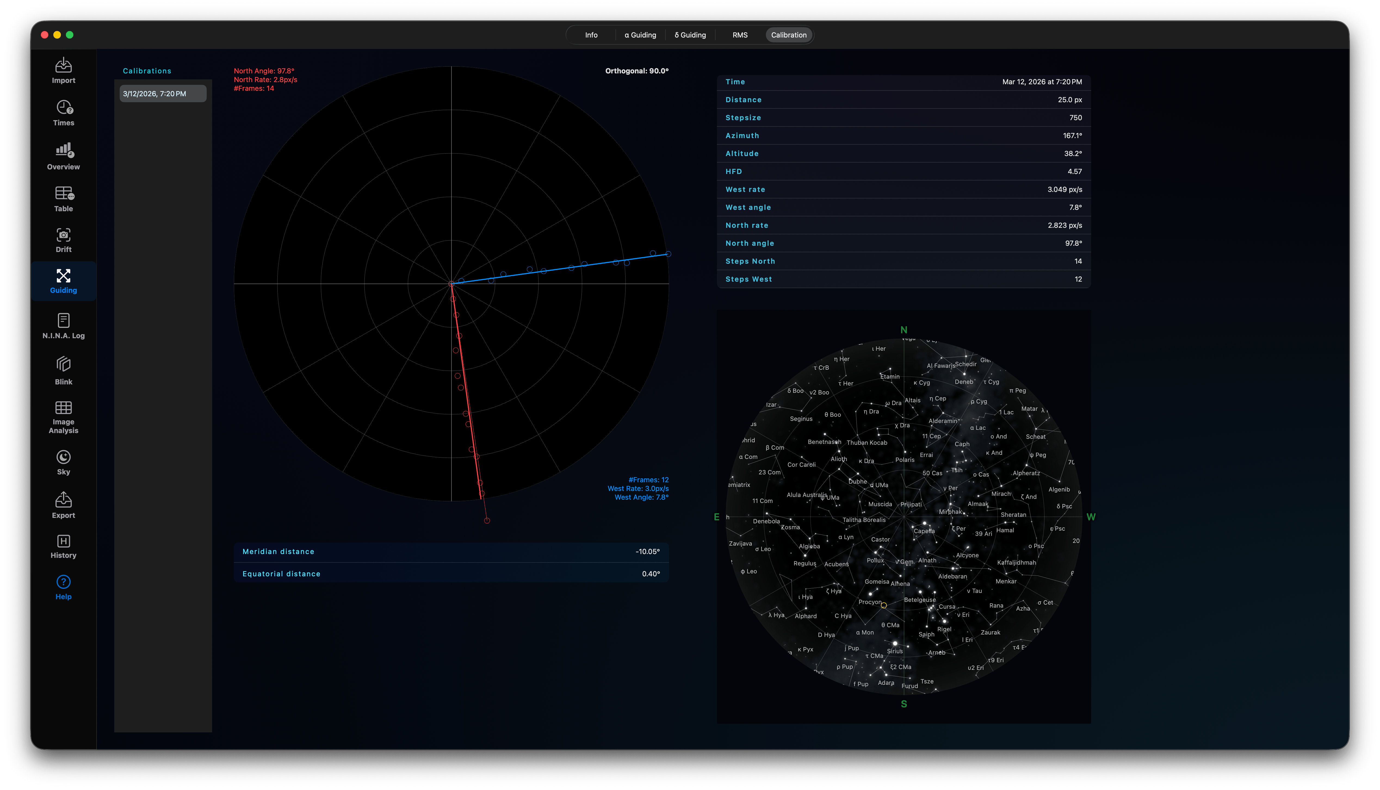Open the History section

pyautogui.click(x=63, y=546)
